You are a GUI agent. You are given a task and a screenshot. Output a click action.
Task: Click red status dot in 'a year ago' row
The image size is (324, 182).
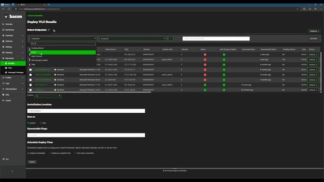[x=205, y=60]
